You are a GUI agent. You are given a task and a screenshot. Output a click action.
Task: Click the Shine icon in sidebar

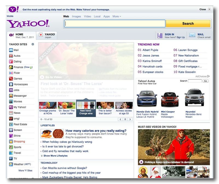(x=11, y=136)
